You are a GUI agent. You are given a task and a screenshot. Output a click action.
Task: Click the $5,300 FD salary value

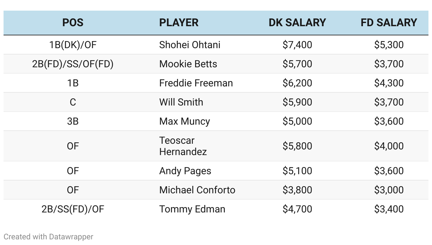[389, 45]
